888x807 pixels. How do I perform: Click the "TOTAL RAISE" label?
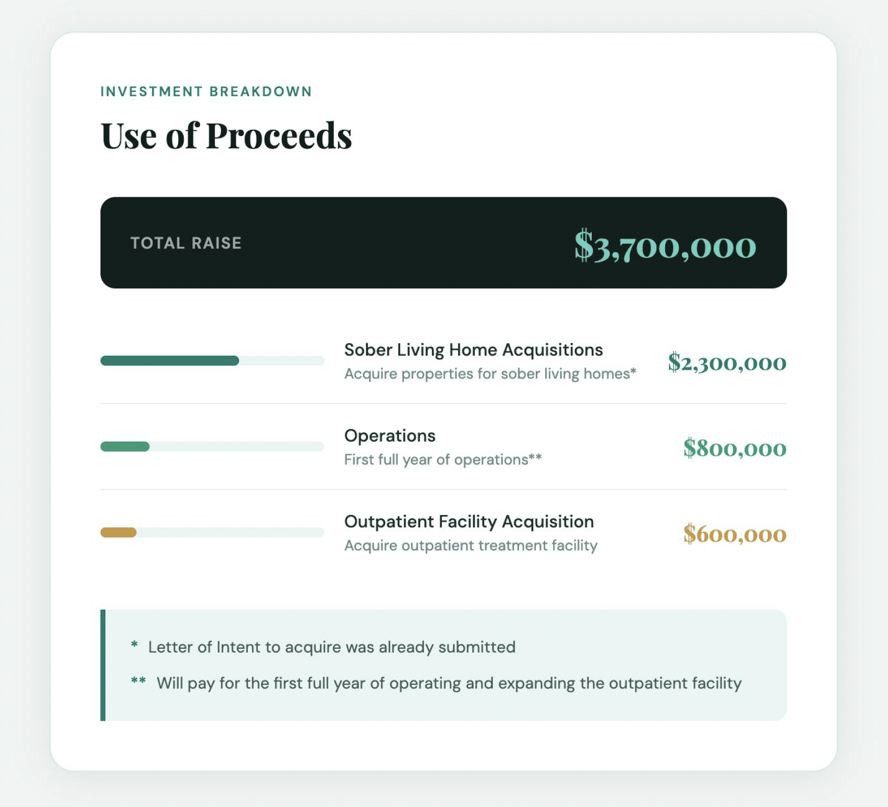[x=186, y=243]
